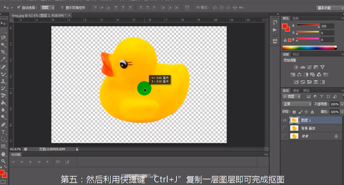The image size is (344, 185).
Task: Select the Brush tool
Action: [x=3, y=74]
